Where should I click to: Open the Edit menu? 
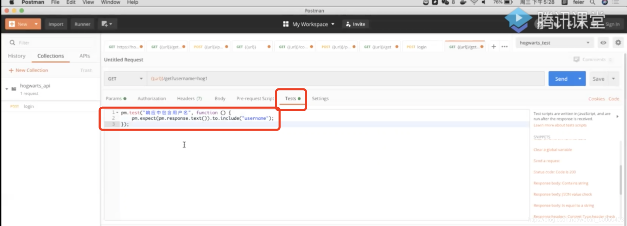[x=71, y=2]
